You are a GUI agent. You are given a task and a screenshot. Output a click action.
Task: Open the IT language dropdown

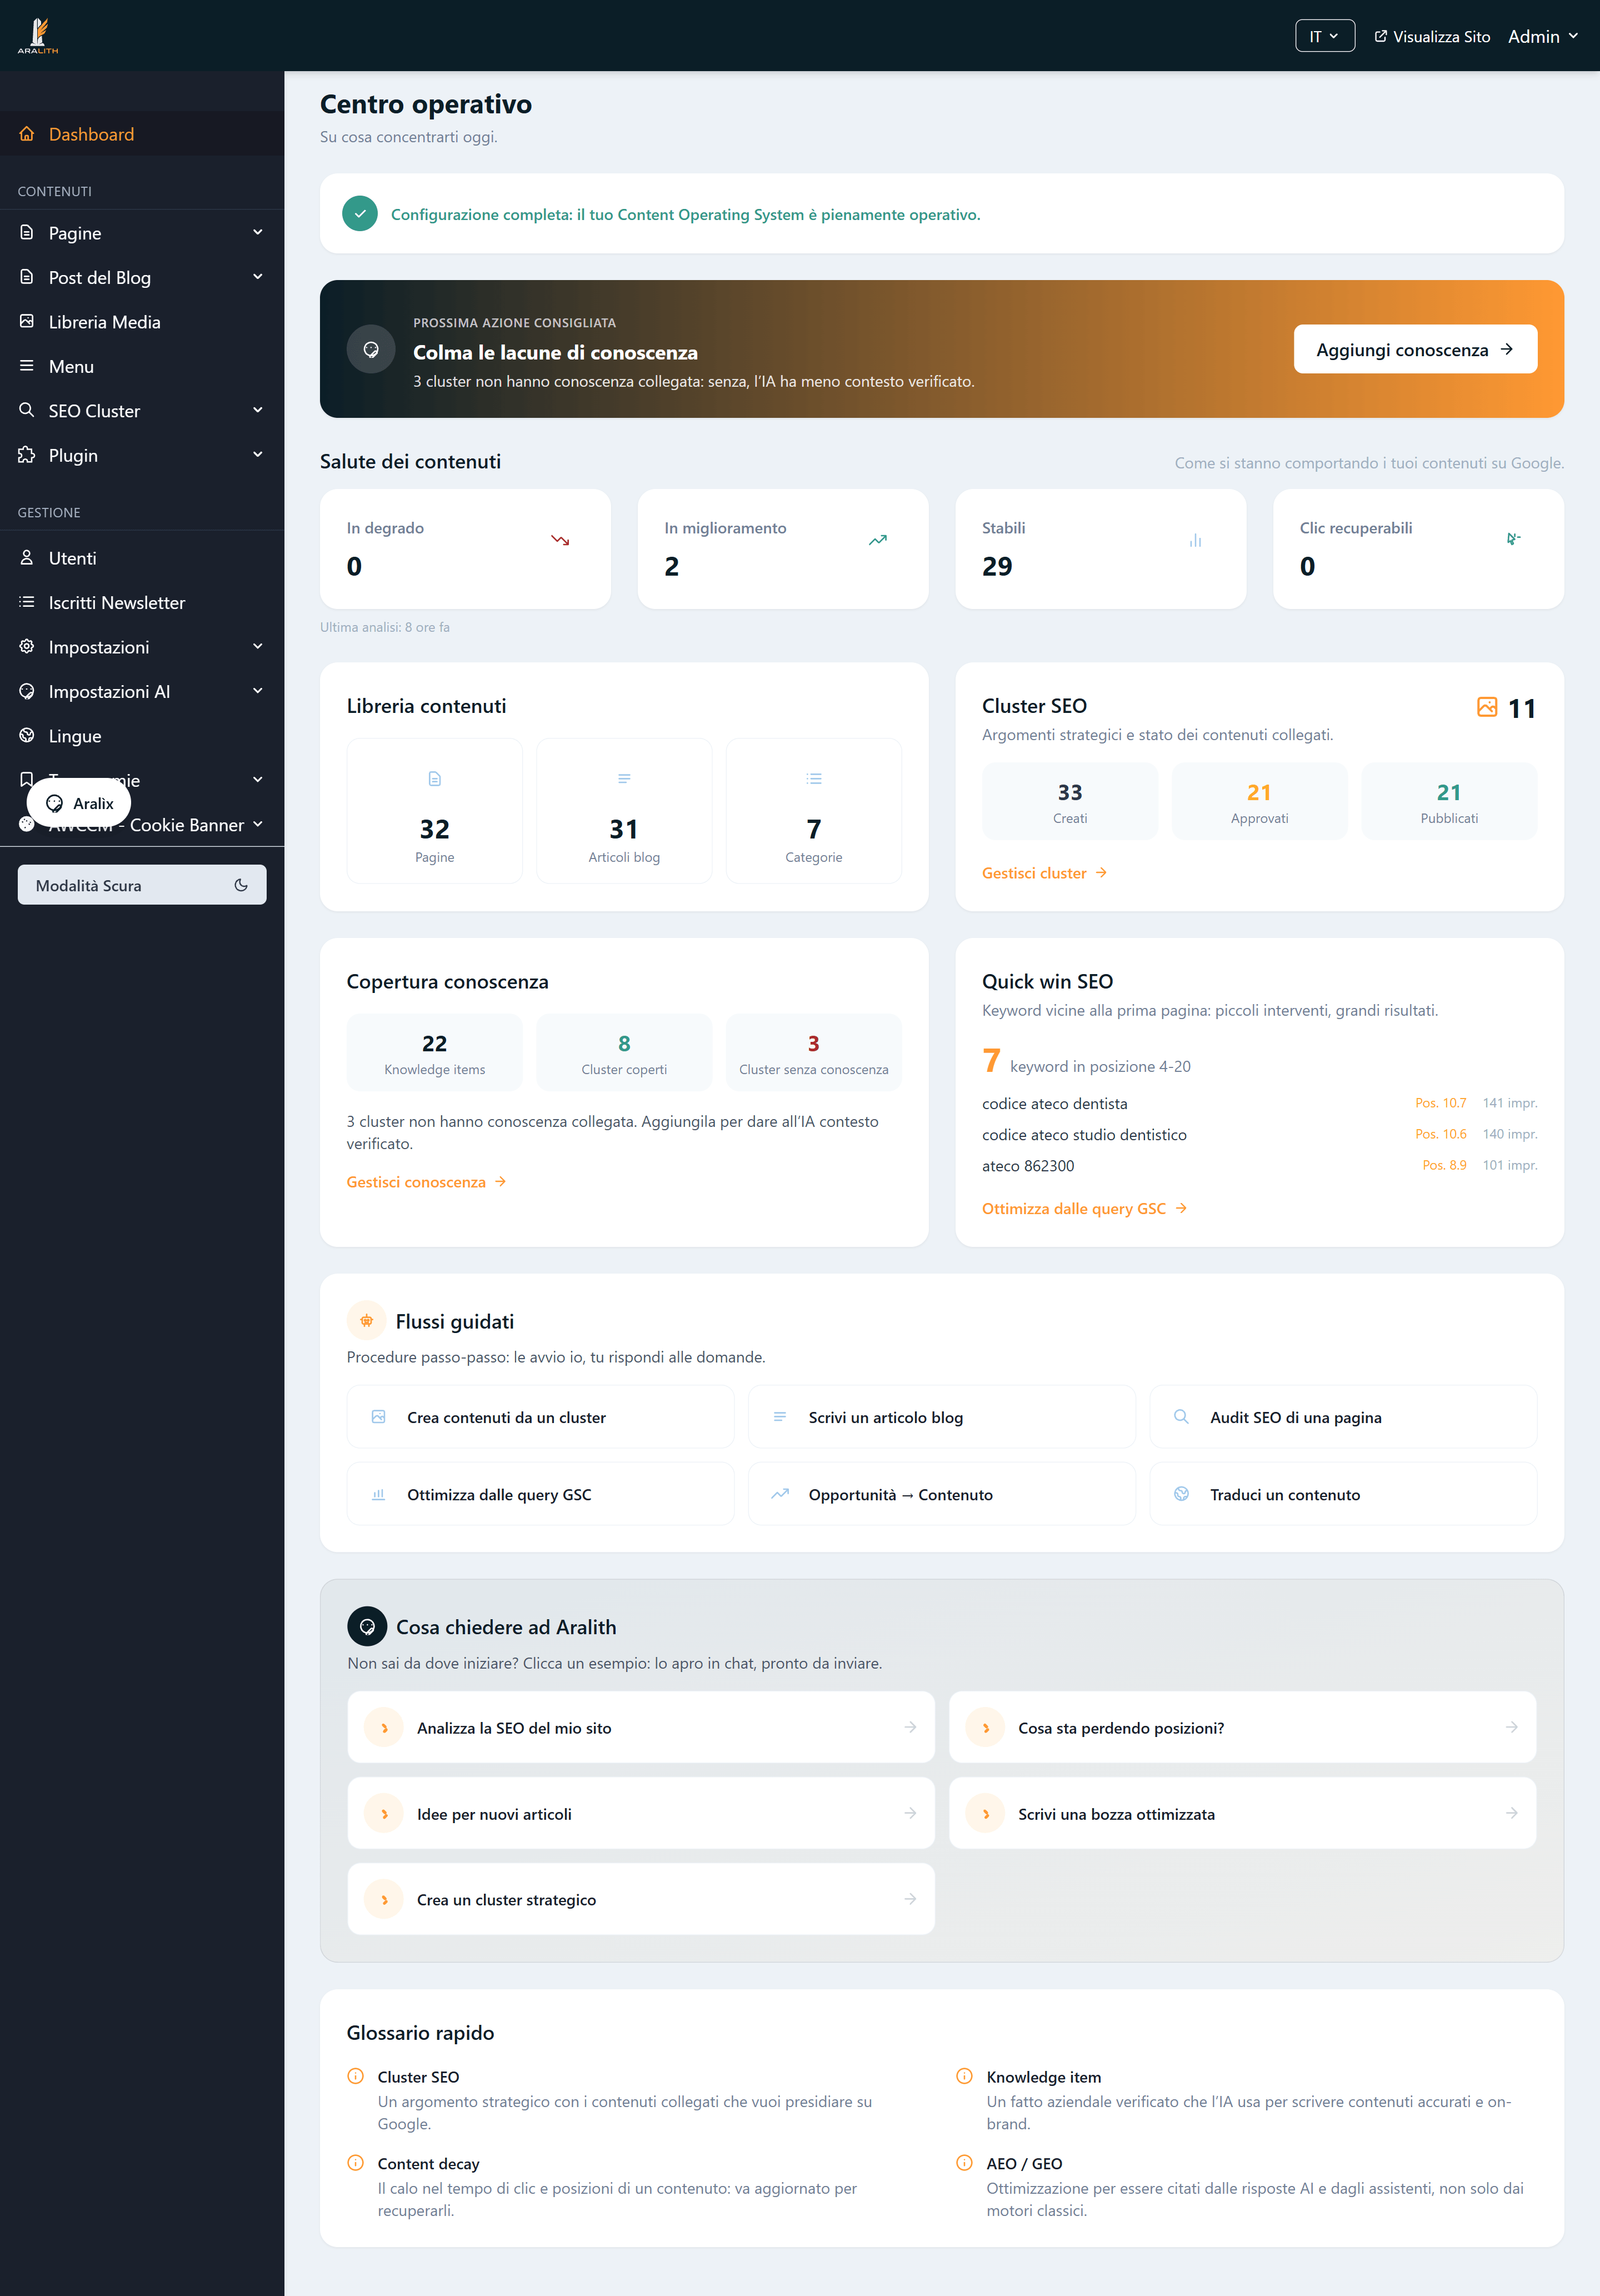point(1325,36)
